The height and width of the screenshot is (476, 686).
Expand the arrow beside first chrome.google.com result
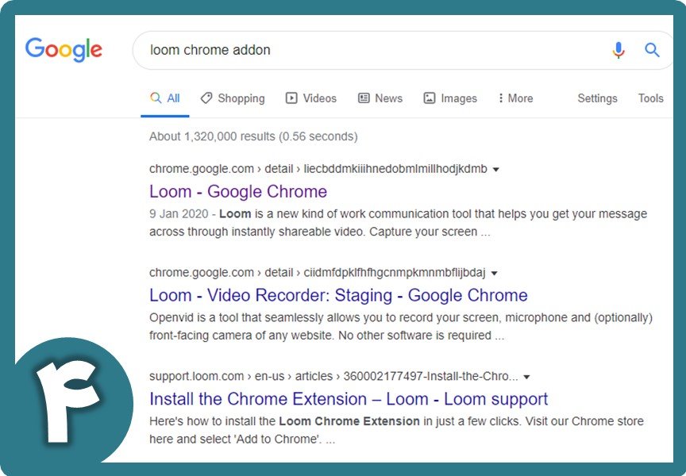(496, 170)
